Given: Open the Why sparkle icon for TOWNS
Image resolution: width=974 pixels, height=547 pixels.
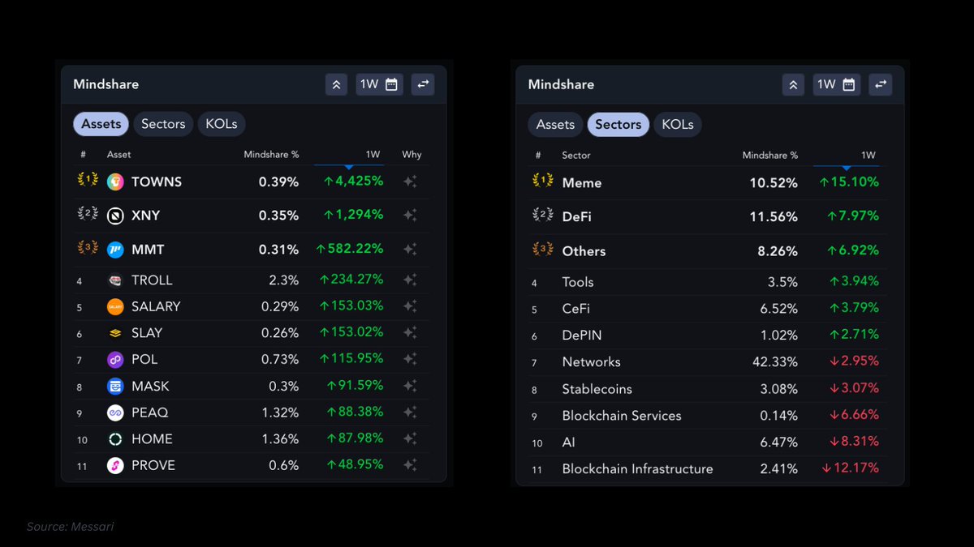Looking at the screenshot, I should pos(411,182).
